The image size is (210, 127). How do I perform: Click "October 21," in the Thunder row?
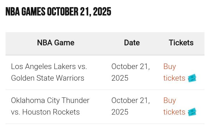point(130,100)
